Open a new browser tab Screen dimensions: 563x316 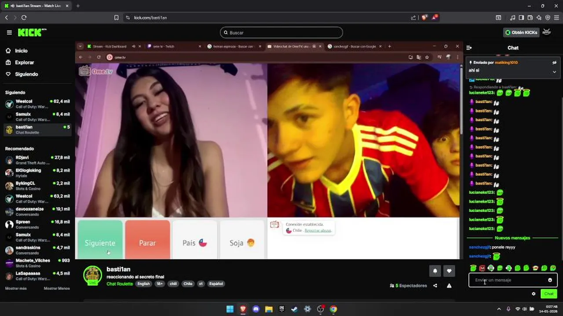tap(78, 6)
